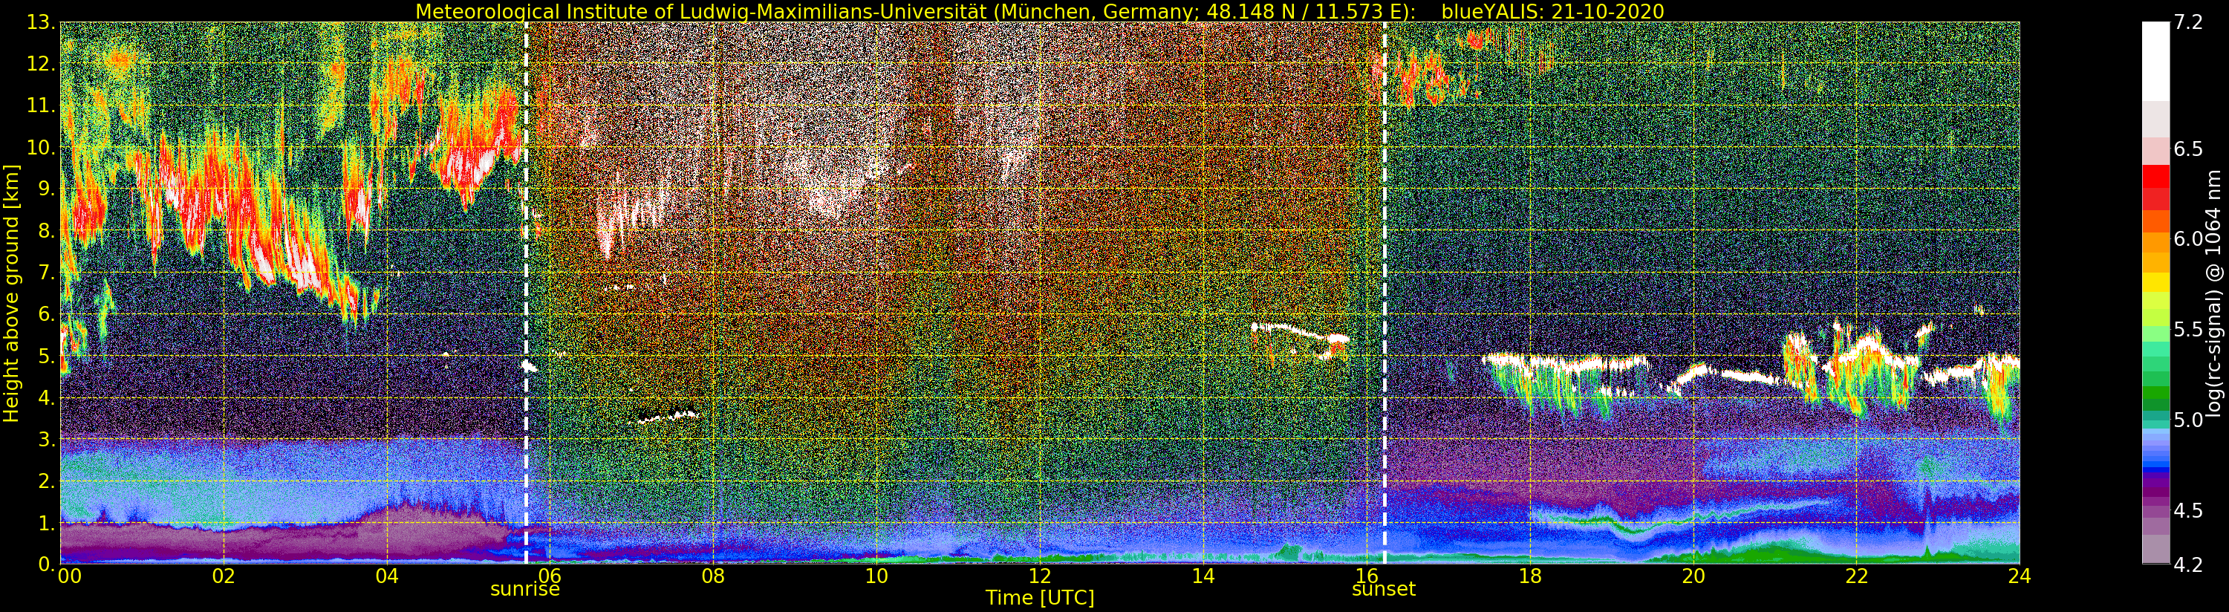Click the '12' time axis tick label
Screen dimensions: 2229x612
click(1039, 576)
